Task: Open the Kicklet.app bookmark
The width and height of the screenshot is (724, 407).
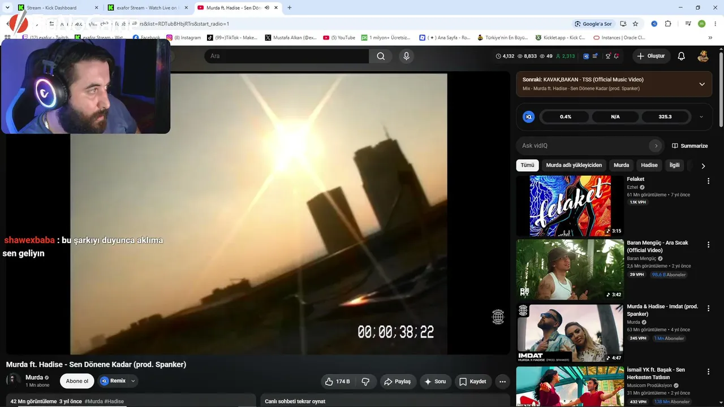Action: point(560,38)
